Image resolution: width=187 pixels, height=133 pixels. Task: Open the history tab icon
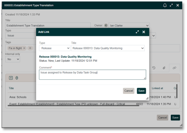[x=154, y=68]
